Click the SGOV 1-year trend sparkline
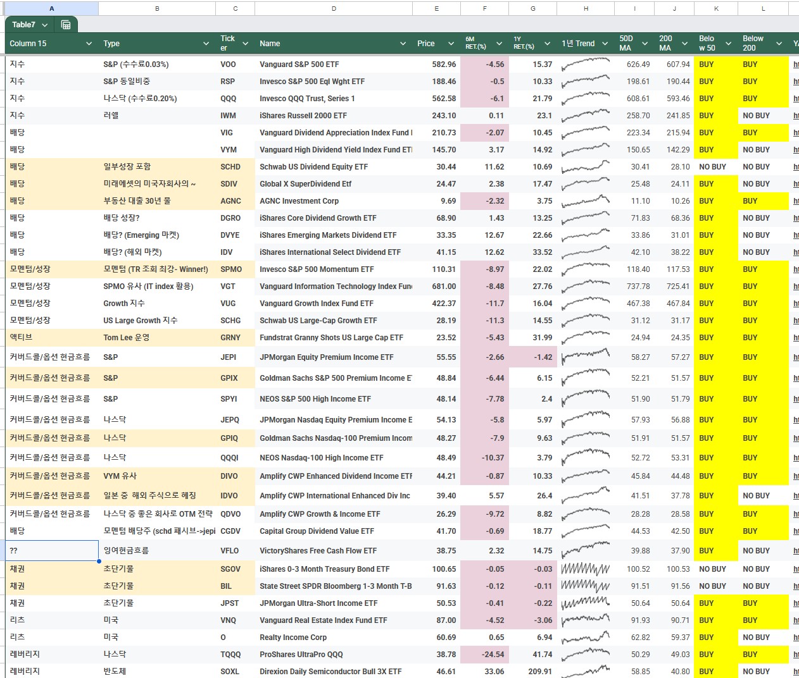 click(x=585, y=569)
